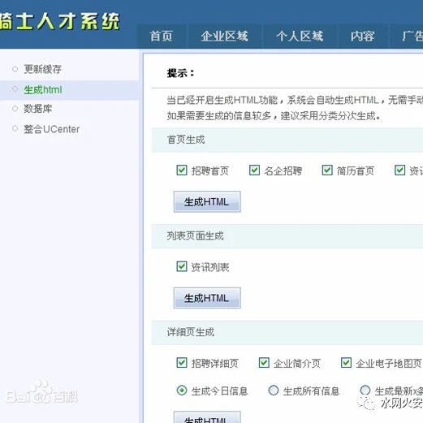
Task: Select 生成html in the sidebar
Action: [x=43, y=90]
